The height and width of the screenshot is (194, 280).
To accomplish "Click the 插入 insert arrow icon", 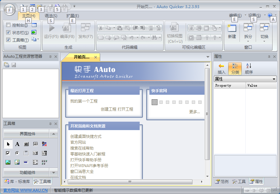I will point(221,66).
